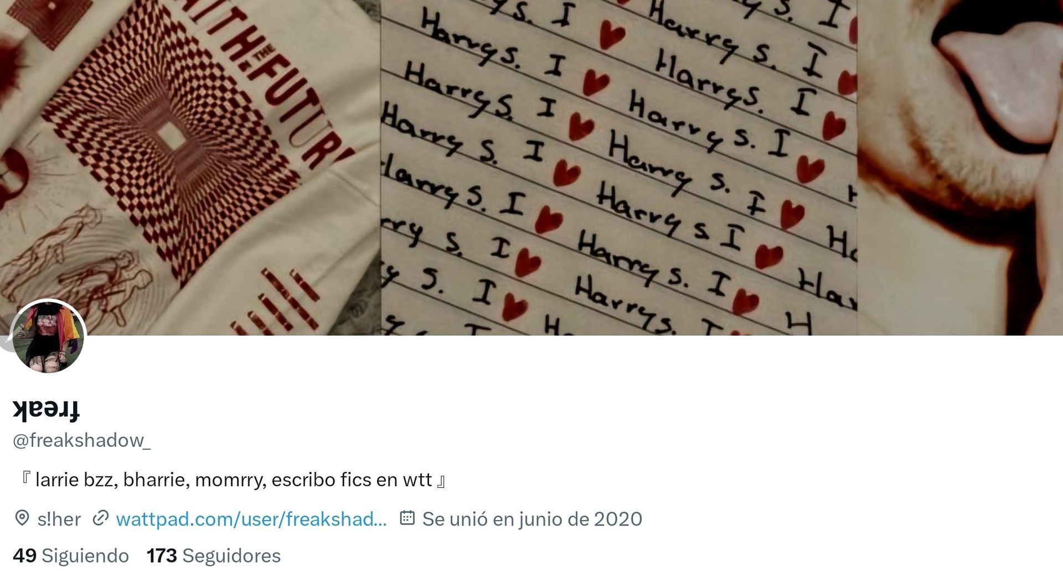Click the s!her location text
The width and height of the screenshot is (1063, 572).
pyautogui.click(x=59, y=519)
